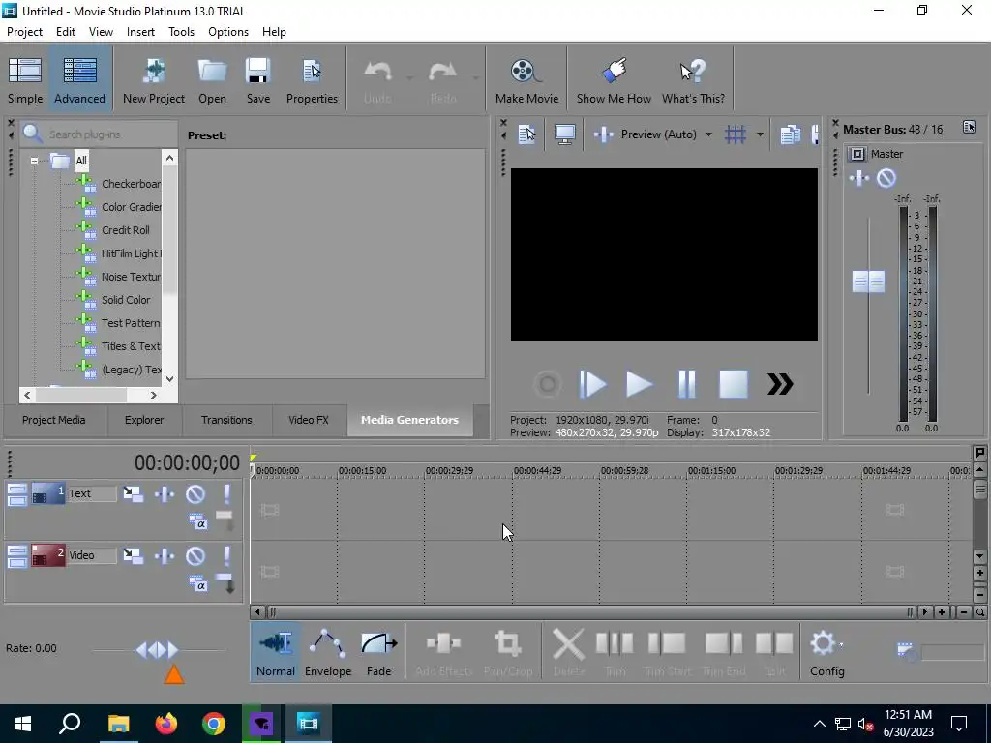991x743 pixels.
Task: Collapse the Master Bus docked window
Action: 835,135
